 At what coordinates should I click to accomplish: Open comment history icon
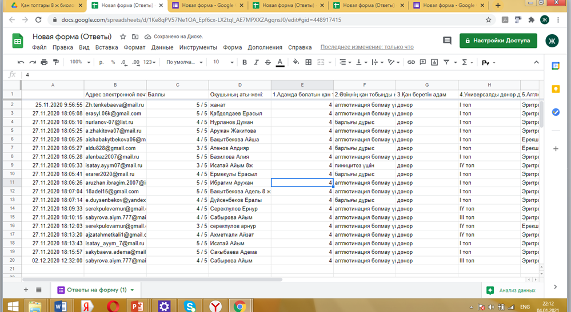click(447, 40)
